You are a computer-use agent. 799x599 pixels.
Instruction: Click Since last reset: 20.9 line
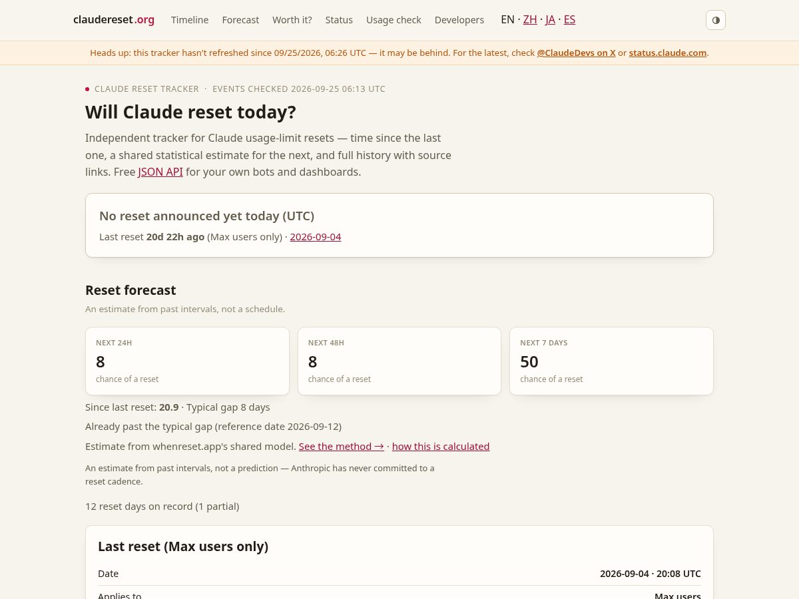[x=178, y=407]
